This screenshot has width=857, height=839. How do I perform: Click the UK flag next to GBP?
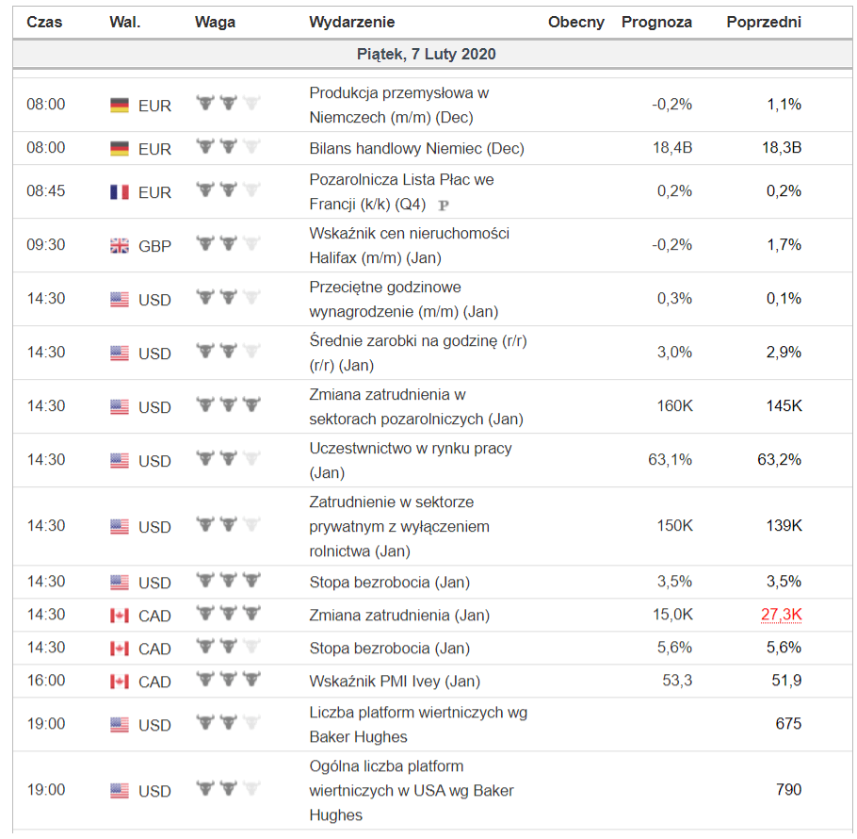click(x=120, y=246)
